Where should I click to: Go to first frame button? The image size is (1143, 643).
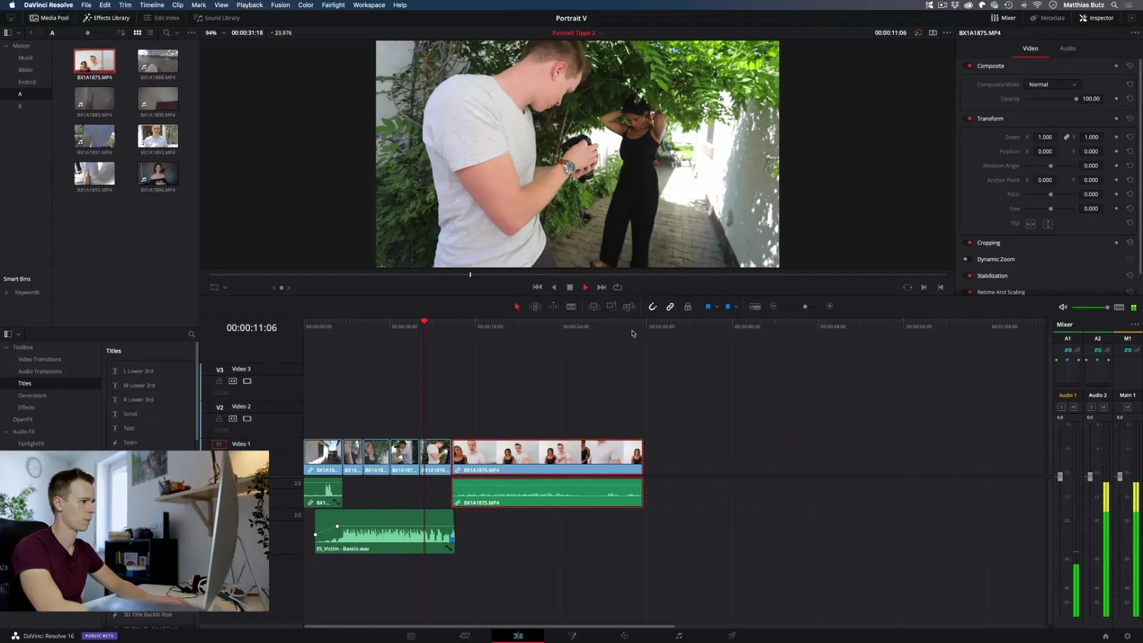point(537,287)
